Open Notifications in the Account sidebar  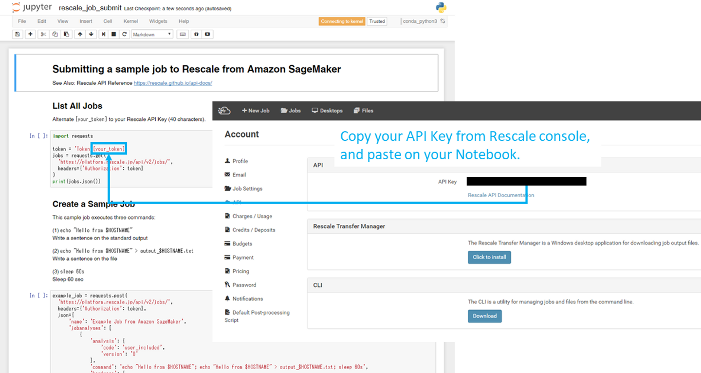(244, 298)
